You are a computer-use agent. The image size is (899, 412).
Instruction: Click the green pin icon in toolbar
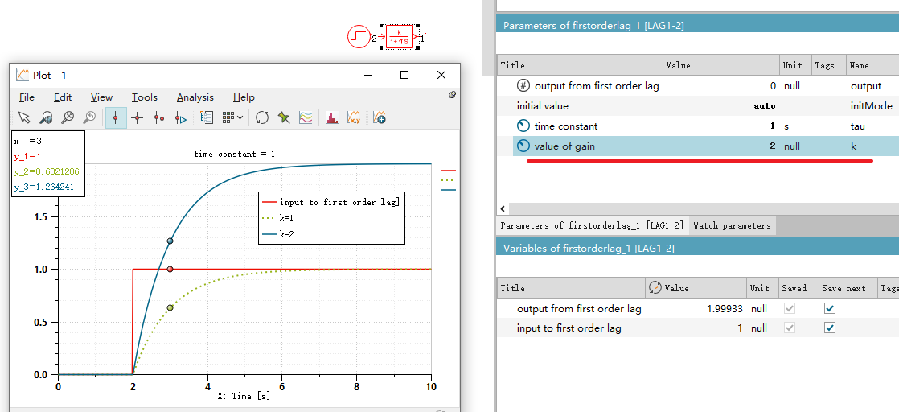pos(284,117)
